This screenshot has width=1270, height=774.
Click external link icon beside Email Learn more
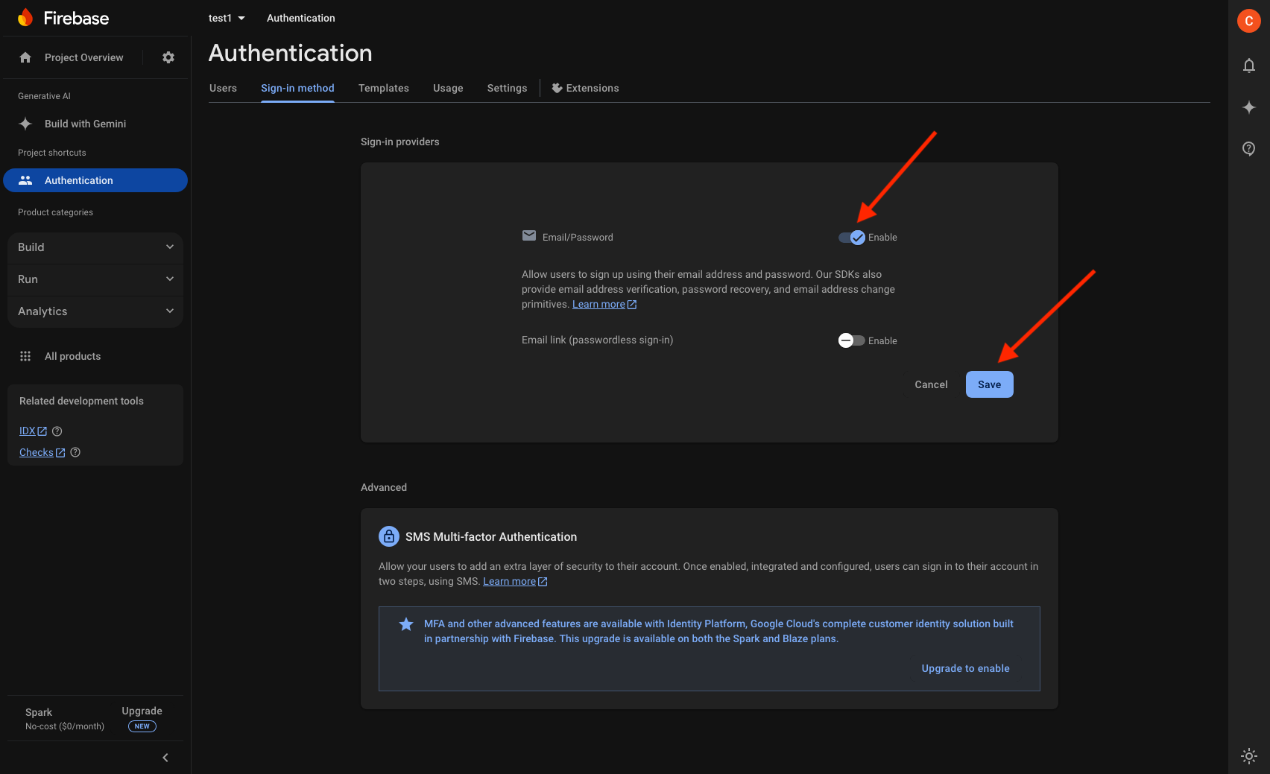[632, 305]
